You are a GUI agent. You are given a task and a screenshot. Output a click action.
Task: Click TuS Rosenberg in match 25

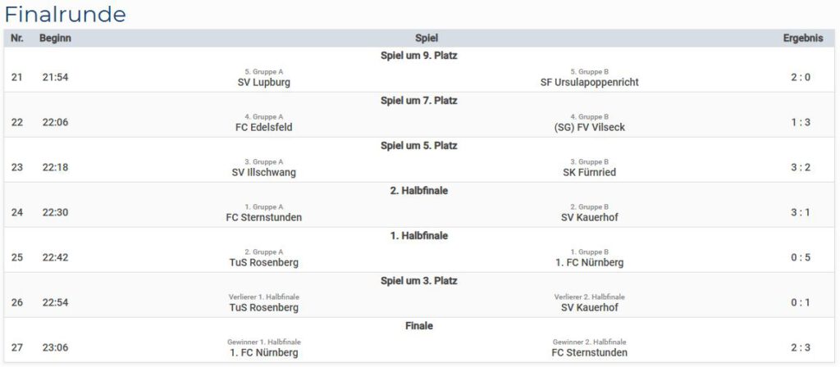[x=263, y=262]
